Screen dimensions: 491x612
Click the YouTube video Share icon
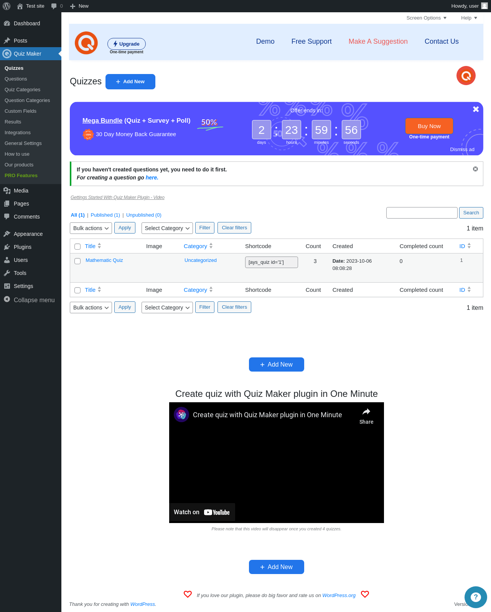366,412
